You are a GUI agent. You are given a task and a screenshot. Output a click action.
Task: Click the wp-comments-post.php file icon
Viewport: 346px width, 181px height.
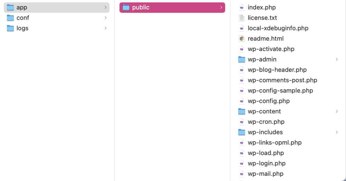point(242,80)
